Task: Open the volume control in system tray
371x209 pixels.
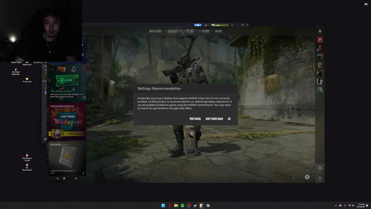Action: (353, 206)
